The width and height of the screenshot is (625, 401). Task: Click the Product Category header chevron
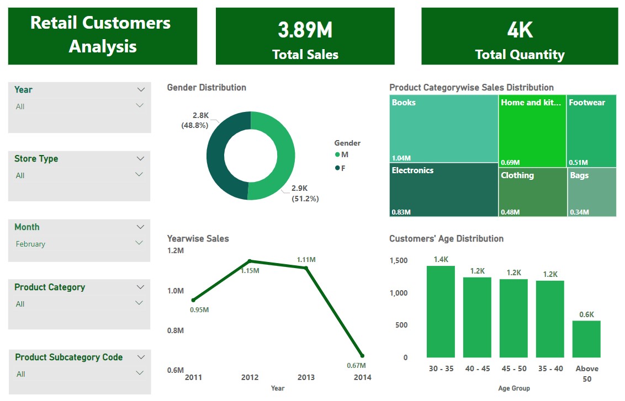click(x=140, y=287)
